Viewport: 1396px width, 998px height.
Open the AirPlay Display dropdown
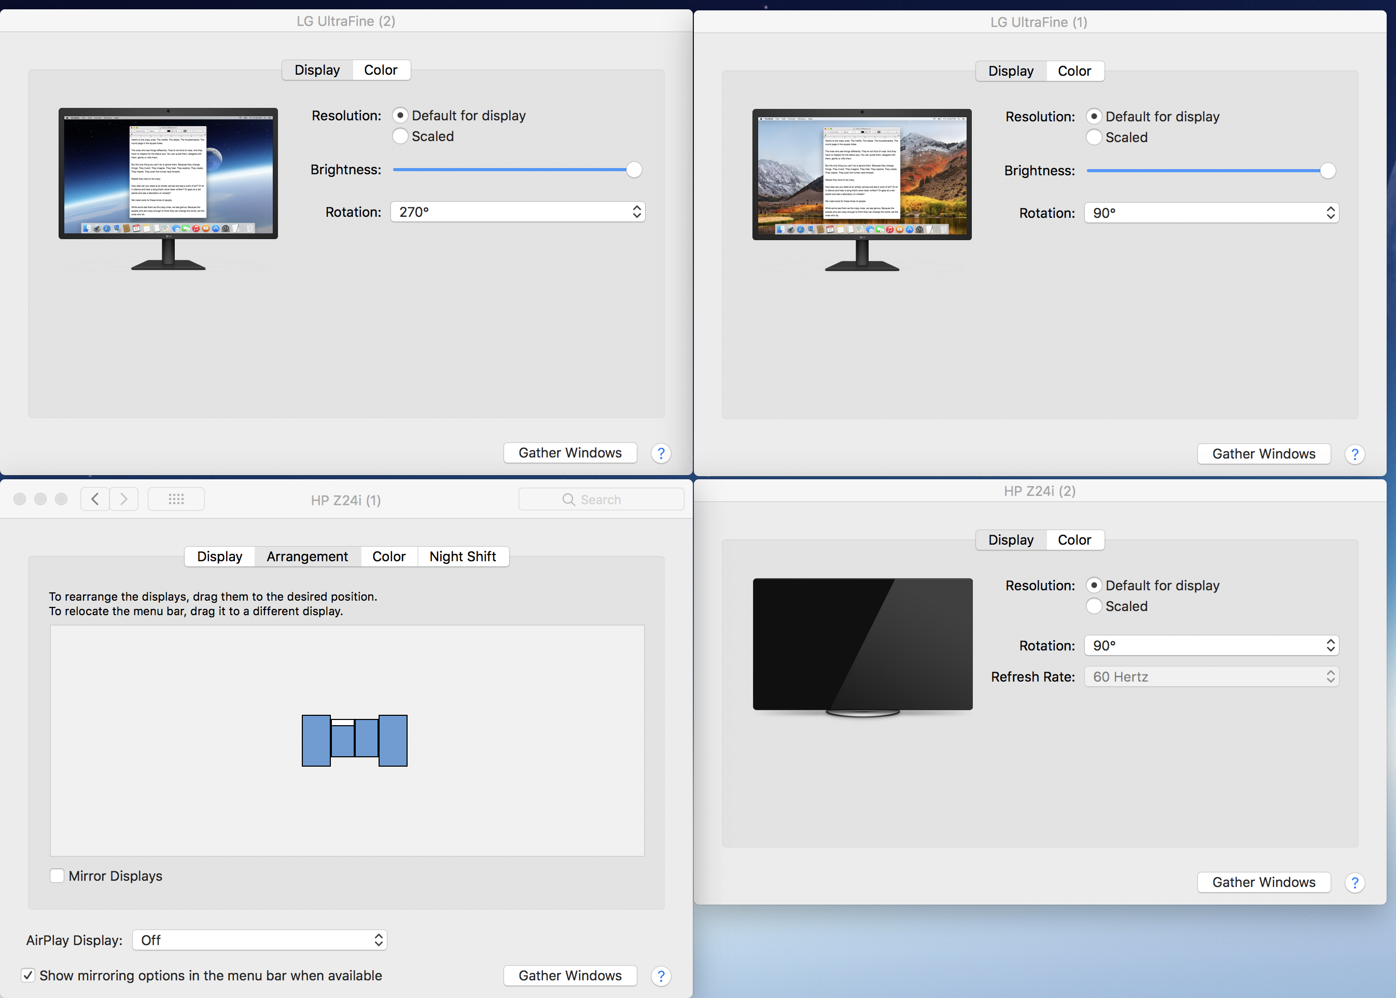tap(259, 939)
